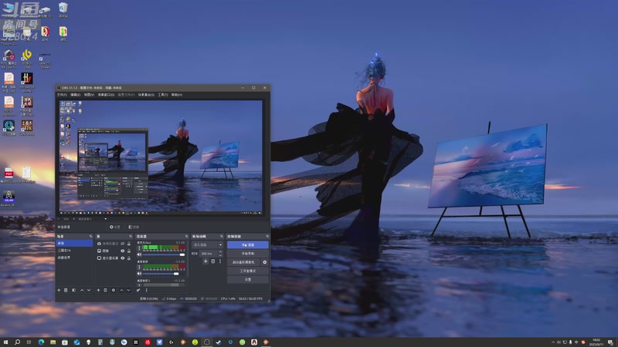618x347 pixels.
Task: Open Windows Start menu on taskbar
Action: pos(5,342)
